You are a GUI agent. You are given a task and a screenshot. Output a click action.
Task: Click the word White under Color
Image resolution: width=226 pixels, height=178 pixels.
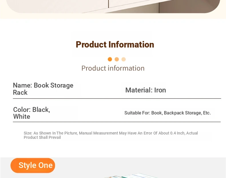tap(22, 116)
